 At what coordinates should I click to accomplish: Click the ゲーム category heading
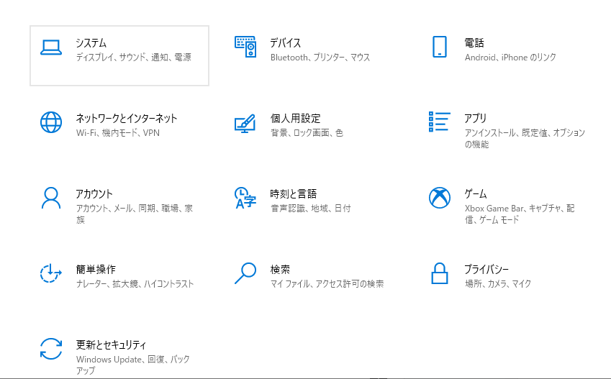click(476, 193)
